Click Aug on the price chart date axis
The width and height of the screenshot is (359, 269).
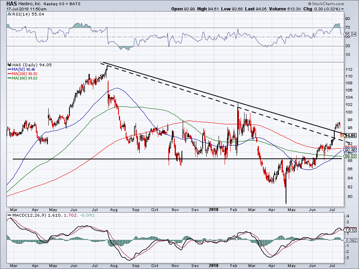click(x=114, y=209)
